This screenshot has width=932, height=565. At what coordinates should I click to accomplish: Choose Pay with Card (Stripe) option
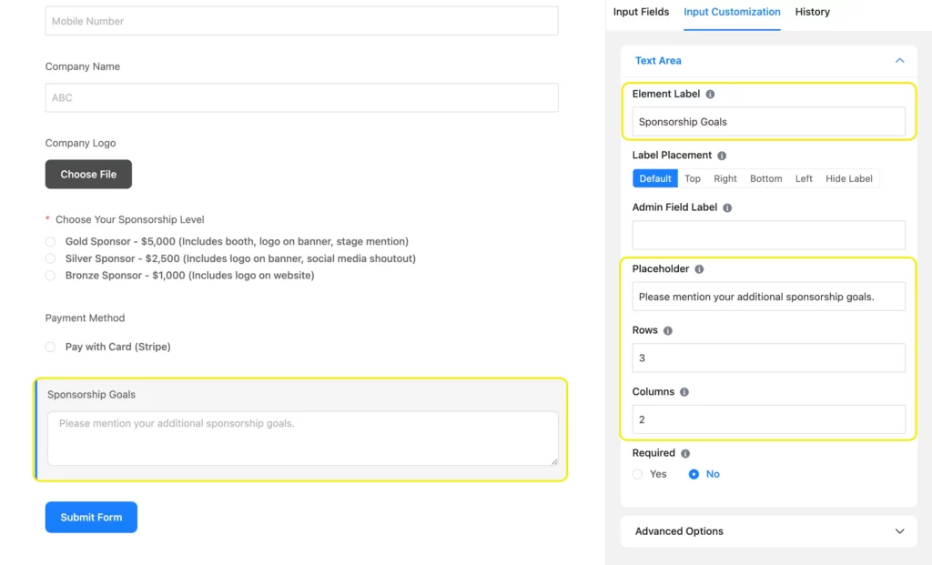pyautogui.click(x=51, y=347)
